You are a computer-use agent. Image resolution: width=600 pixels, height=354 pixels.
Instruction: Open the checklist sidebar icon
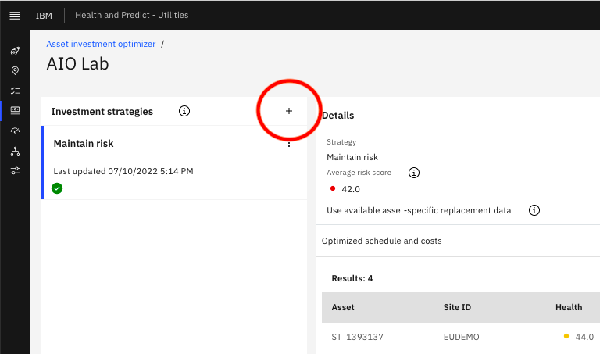(15, 91)
